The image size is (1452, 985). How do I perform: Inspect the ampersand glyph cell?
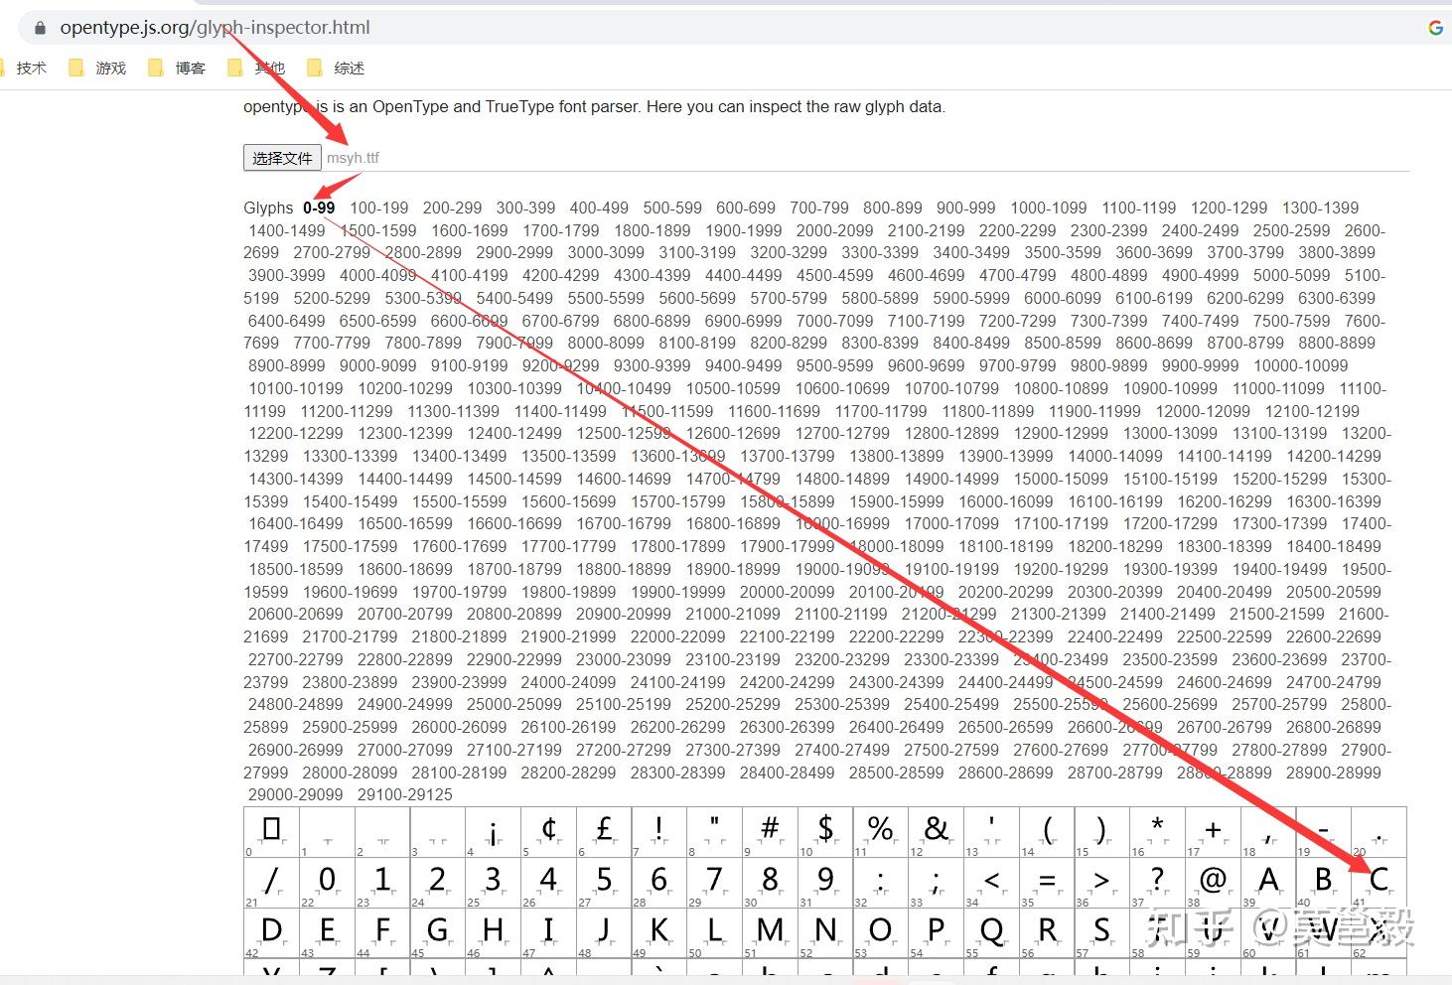point(937,832)
